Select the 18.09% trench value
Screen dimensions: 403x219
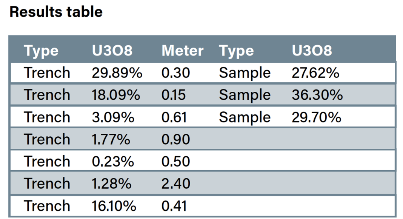click(115, 95)
